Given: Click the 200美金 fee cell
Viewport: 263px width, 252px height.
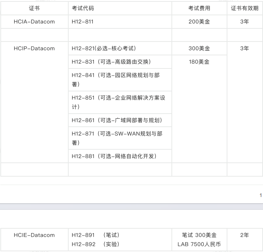Looking at the screenshot, I should 199,22.
